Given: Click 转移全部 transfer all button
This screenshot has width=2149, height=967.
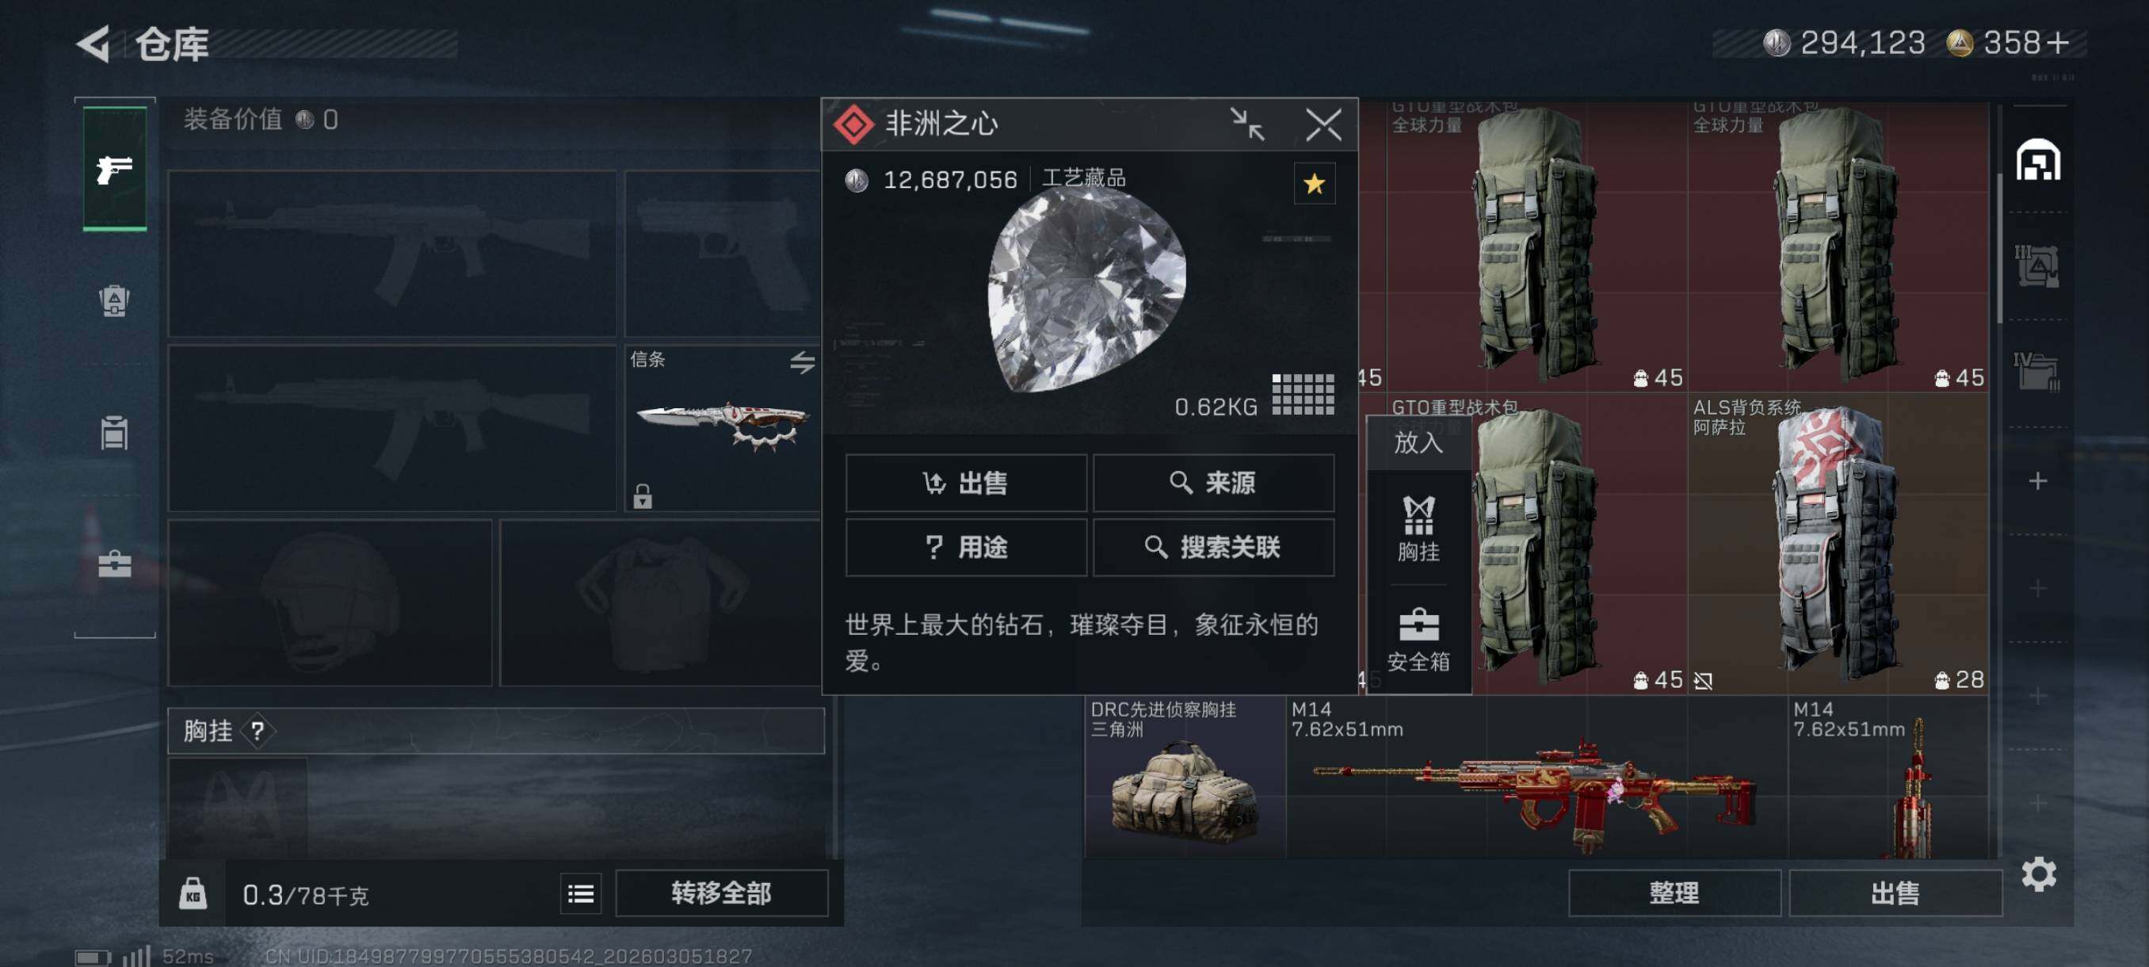Looking at the screenshot, I should tap(722, 893).
